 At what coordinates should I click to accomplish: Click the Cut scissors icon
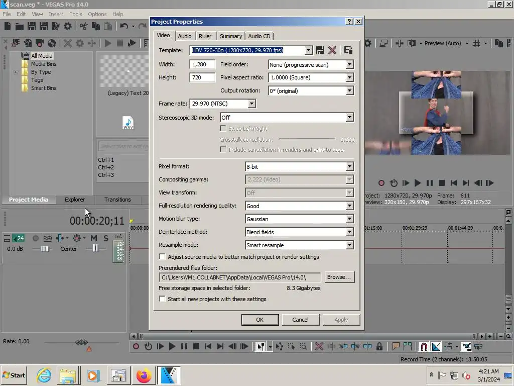click(84, 26)
